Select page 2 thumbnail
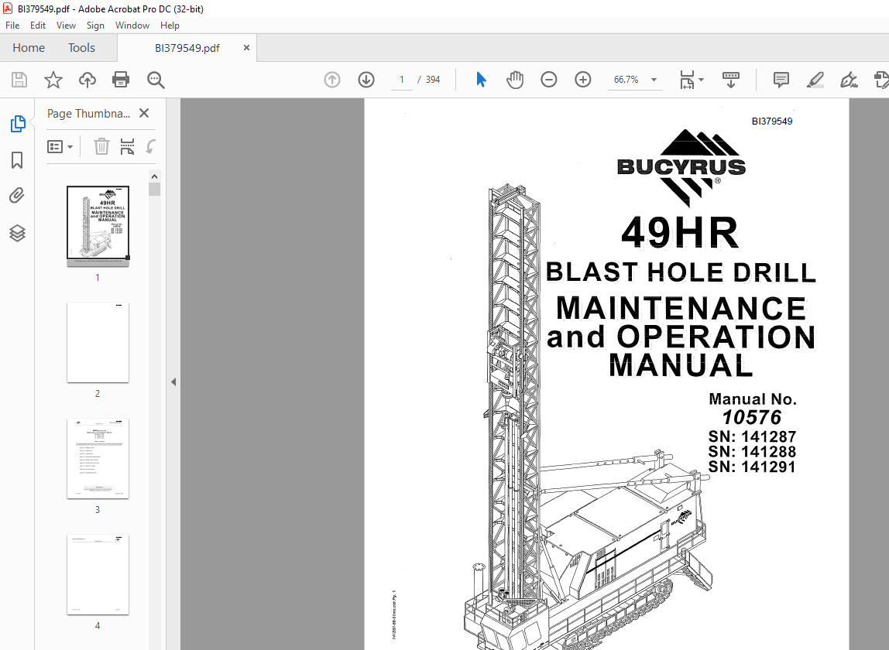The image size is (889, 650). pyautogui.click(x=98, y=342)
